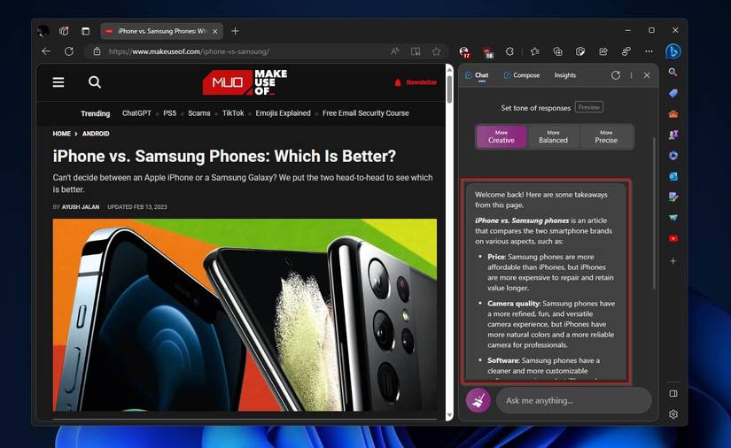Open the Favorites list
Image resolution: width=731 pixels, height=448 pixels.
pos(534,51)
